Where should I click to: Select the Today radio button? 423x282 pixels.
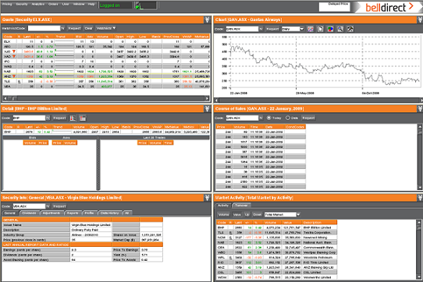click(x=268, y=118)
